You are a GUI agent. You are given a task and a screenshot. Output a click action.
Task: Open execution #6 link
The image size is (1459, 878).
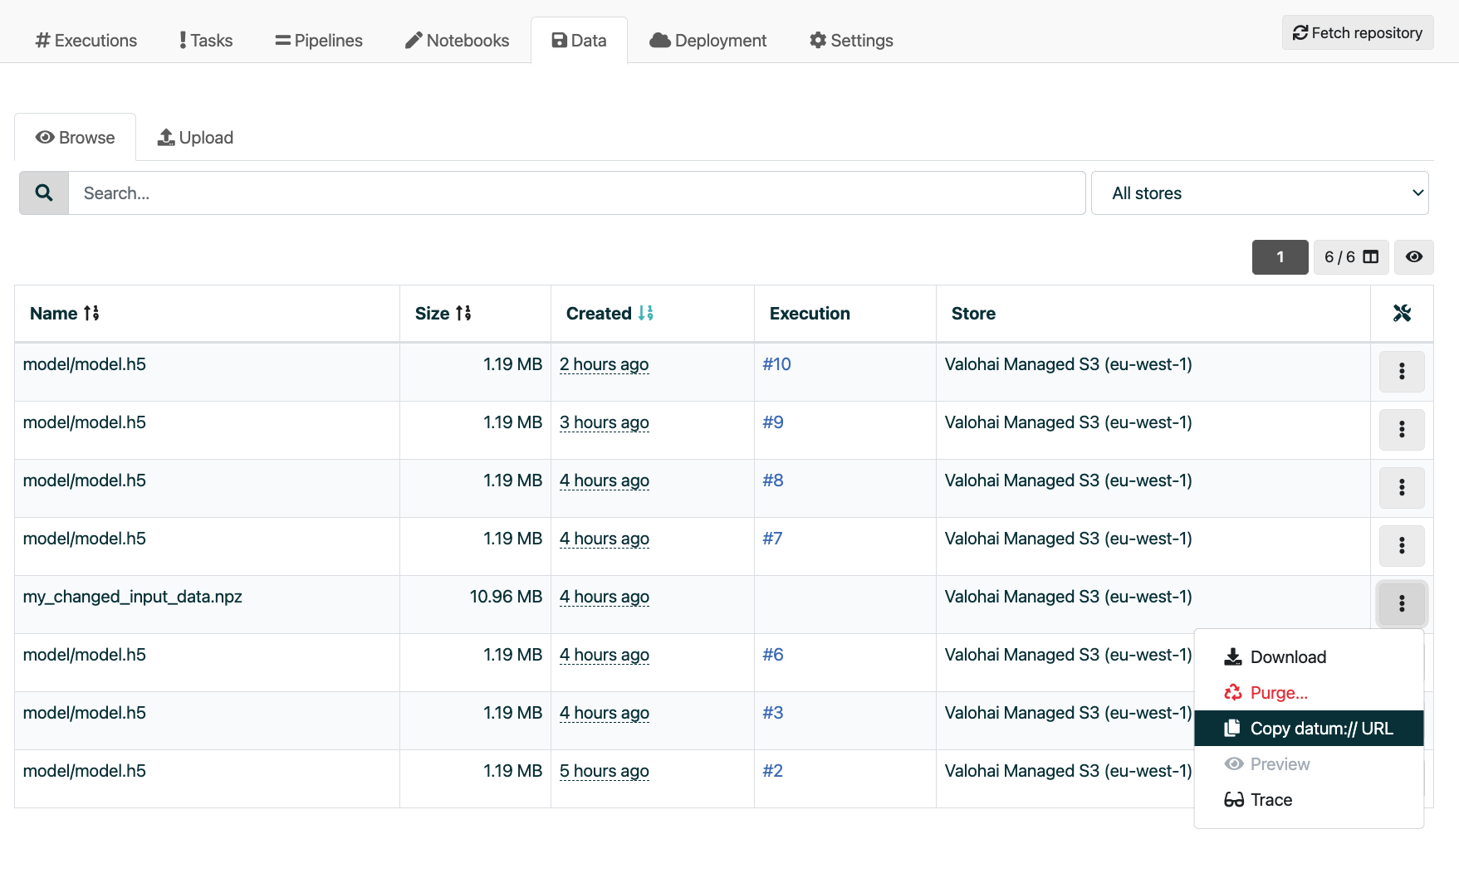coord(773,655)
